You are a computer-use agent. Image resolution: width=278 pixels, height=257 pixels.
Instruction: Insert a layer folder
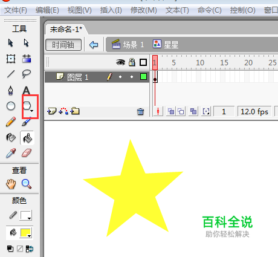pos(75,111)
